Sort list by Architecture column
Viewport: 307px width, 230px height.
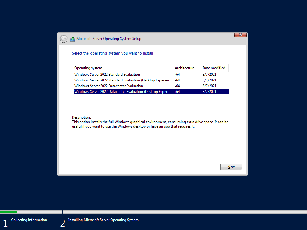184,68
